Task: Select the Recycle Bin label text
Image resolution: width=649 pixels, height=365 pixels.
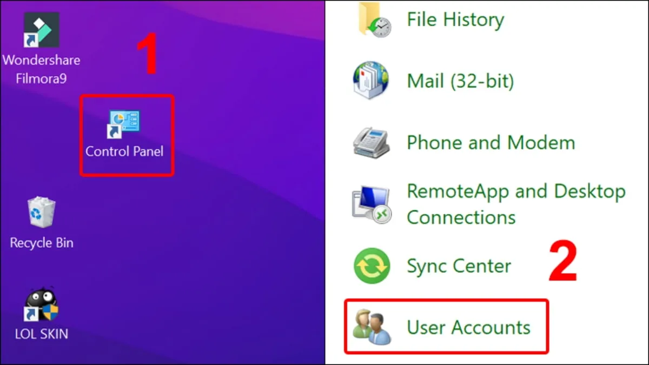Action: click(41, 242)
